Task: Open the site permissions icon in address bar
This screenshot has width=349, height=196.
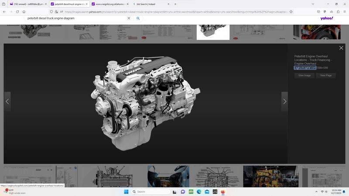Action: pyautogui.click(x=62, y=12)
